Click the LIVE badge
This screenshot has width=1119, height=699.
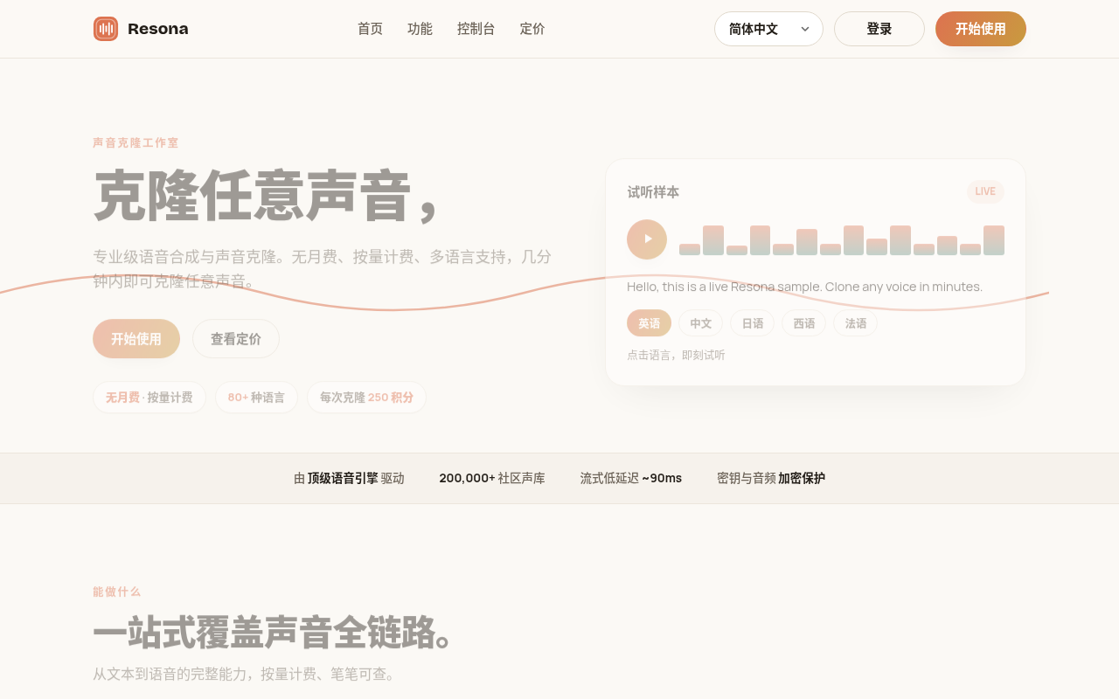click(985, 191)
